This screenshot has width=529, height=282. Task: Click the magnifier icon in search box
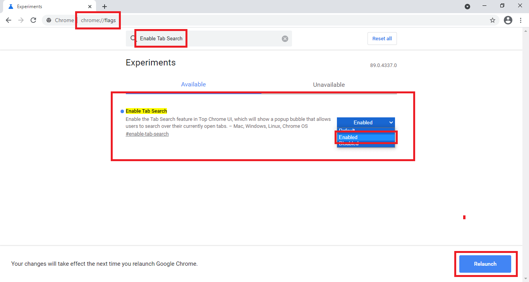133,39
